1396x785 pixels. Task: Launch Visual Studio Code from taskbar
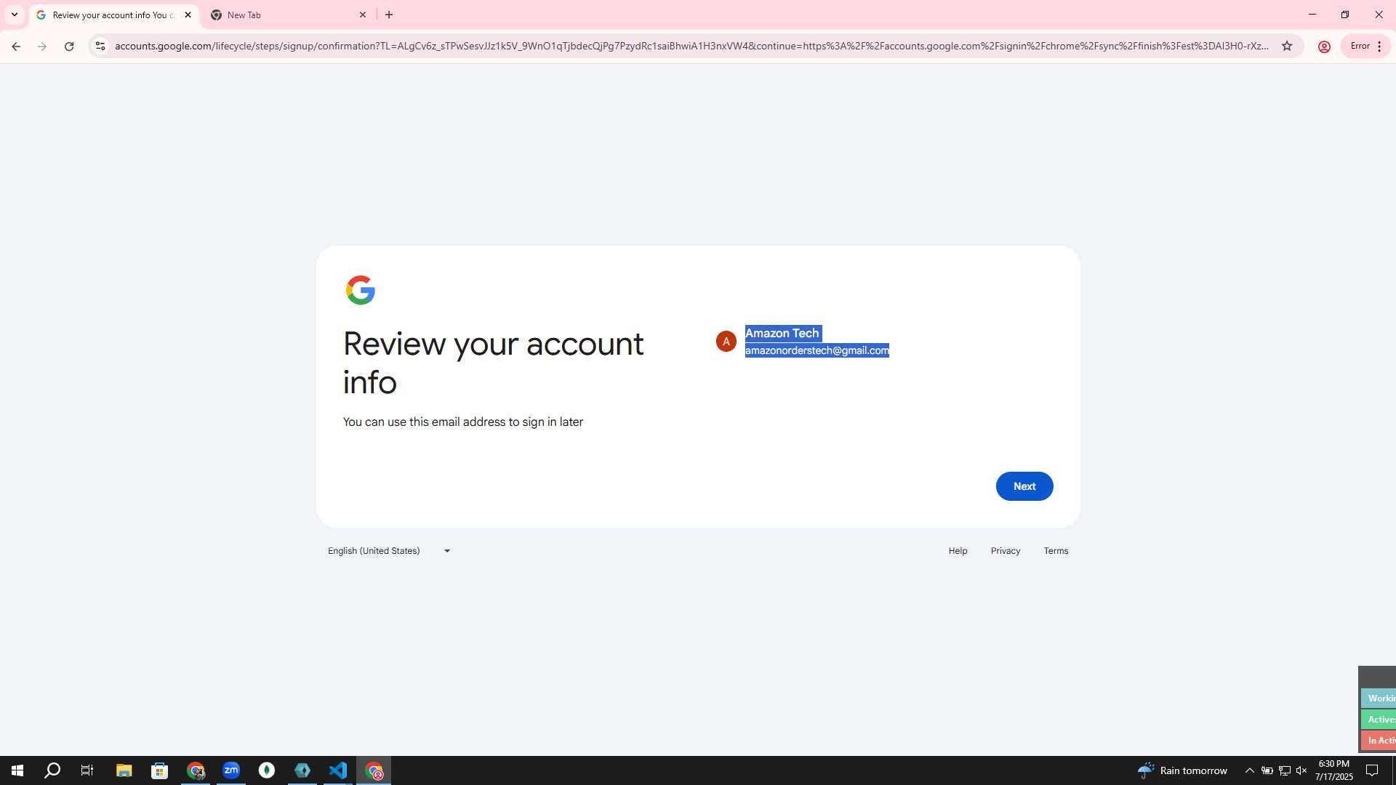point(338,770)
